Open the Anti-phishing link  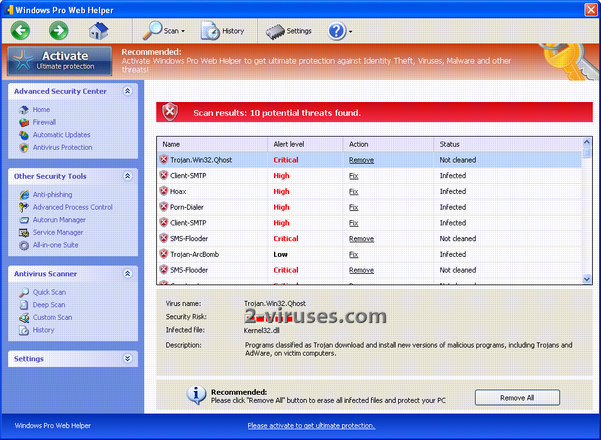[x=52, y=195]
